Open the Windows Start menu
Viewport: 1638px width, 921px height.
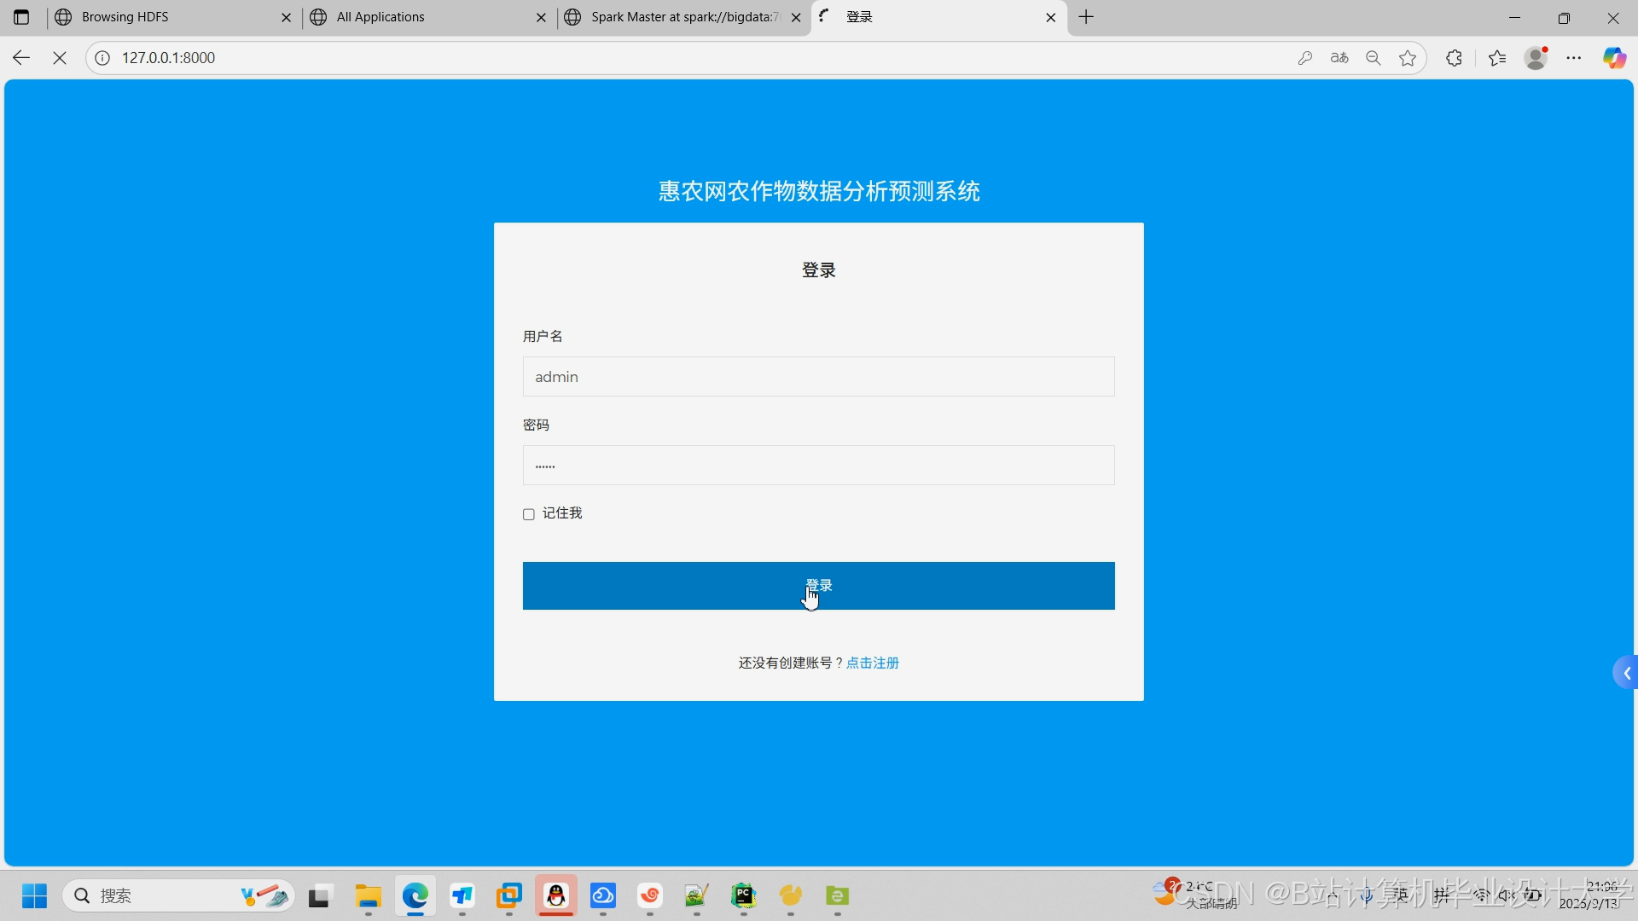33,895
